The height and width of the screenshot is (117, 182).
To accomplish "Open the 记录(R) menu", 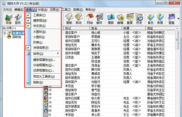I will coord(54,10).
